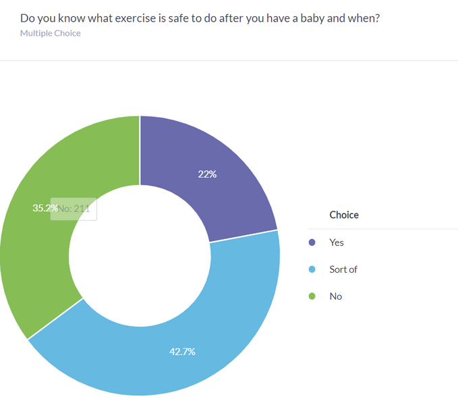Select the 42.7% data label
458x404 pixels.
tap(182, 351)
